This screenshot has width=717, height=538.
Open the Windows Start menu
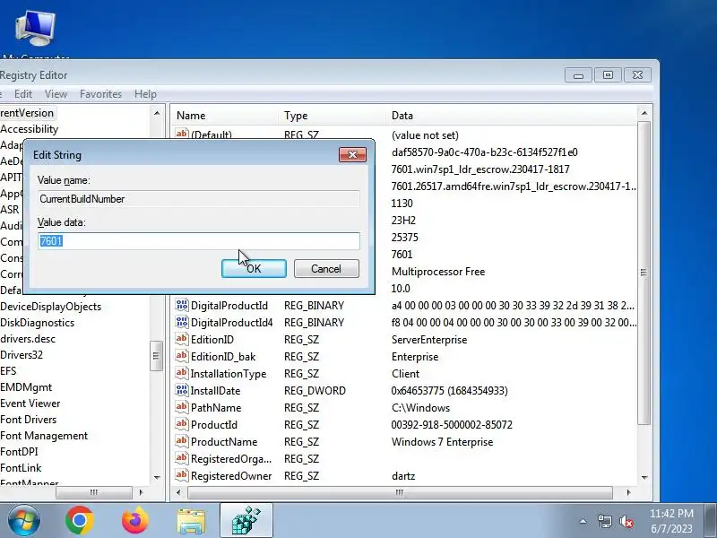[x=23, y=521]
